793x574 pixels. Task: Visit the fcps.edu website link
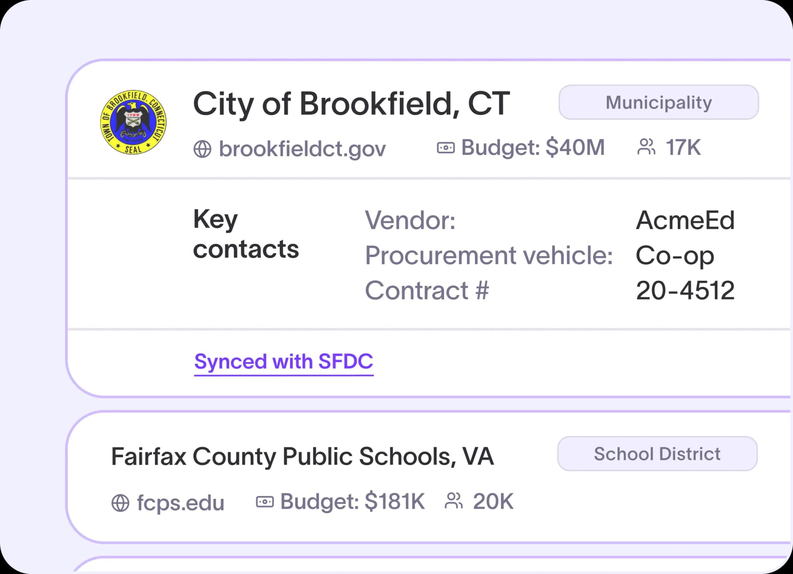(x=180, y=503)
